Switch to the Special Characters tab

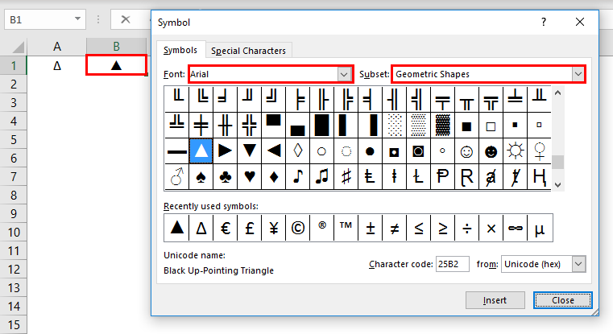click(x=248, y=51)
